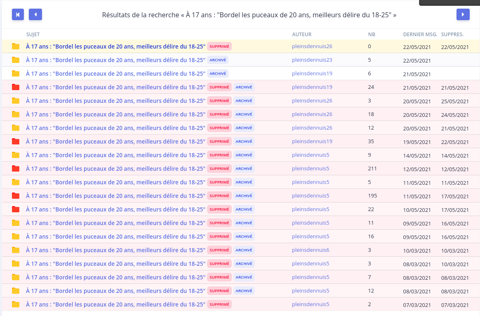Viewport: 480px width, 316px height.
Task: Click SUPPRIMÉ badge in the 211-message row
Action: pyautogui.click(x=219, y=169)
